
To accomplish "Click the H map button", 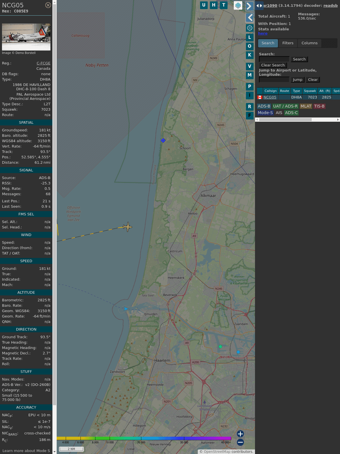I will (214, 5).
